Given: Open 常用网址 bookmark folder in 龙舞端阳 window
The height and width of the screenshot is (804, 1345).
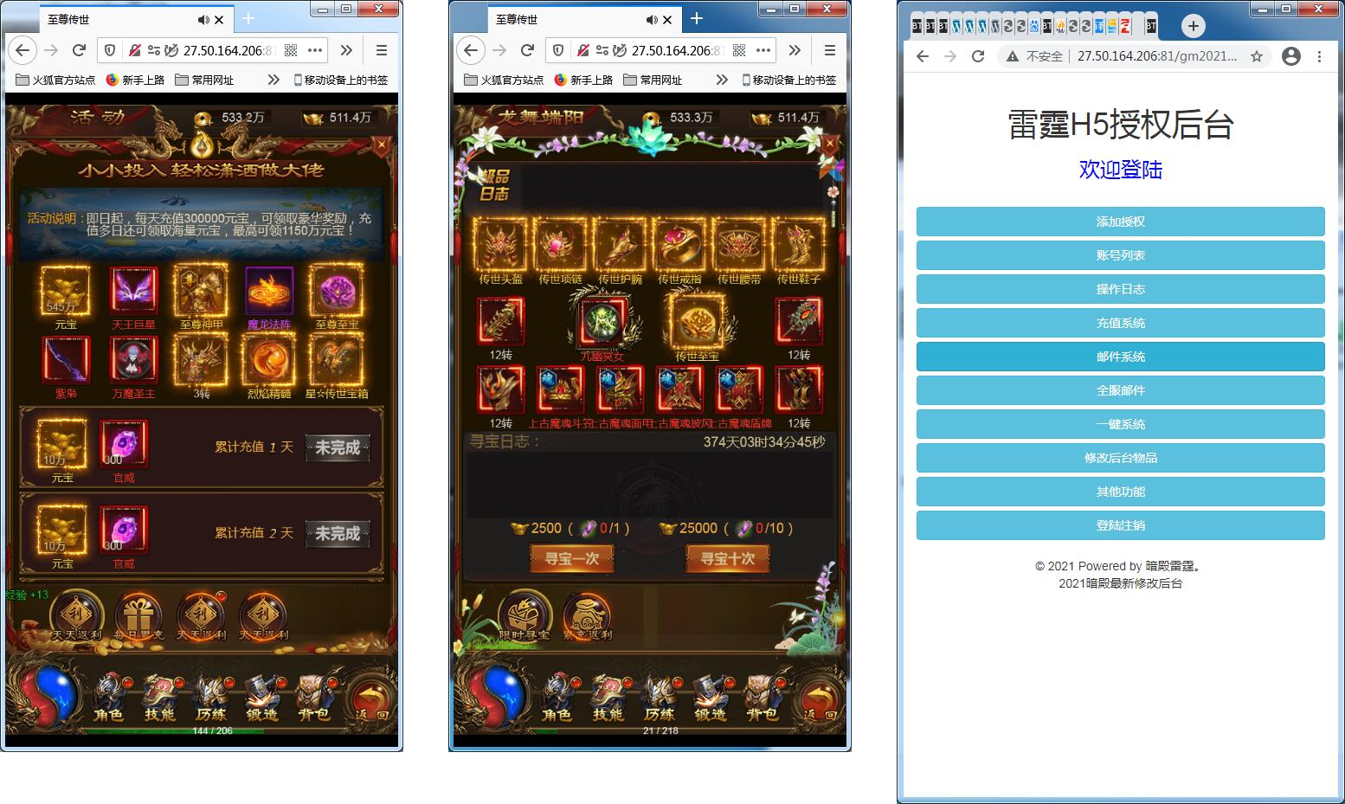Looking at the screenshot, I should click(653, 80).
